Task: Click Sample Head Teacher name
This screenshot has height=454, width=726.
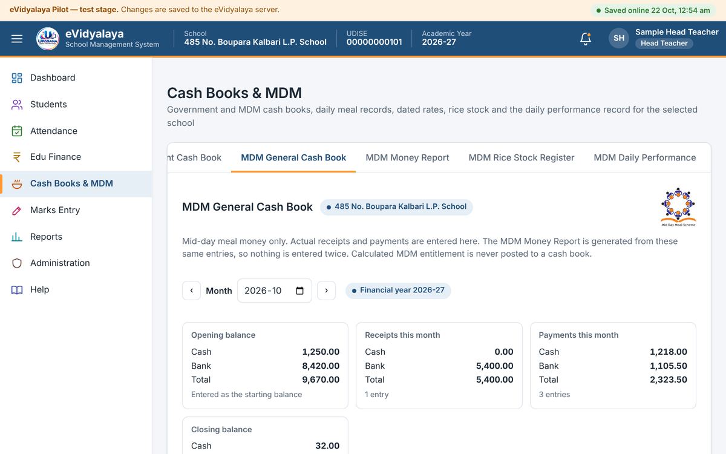Action: click(x=677, y=31)
